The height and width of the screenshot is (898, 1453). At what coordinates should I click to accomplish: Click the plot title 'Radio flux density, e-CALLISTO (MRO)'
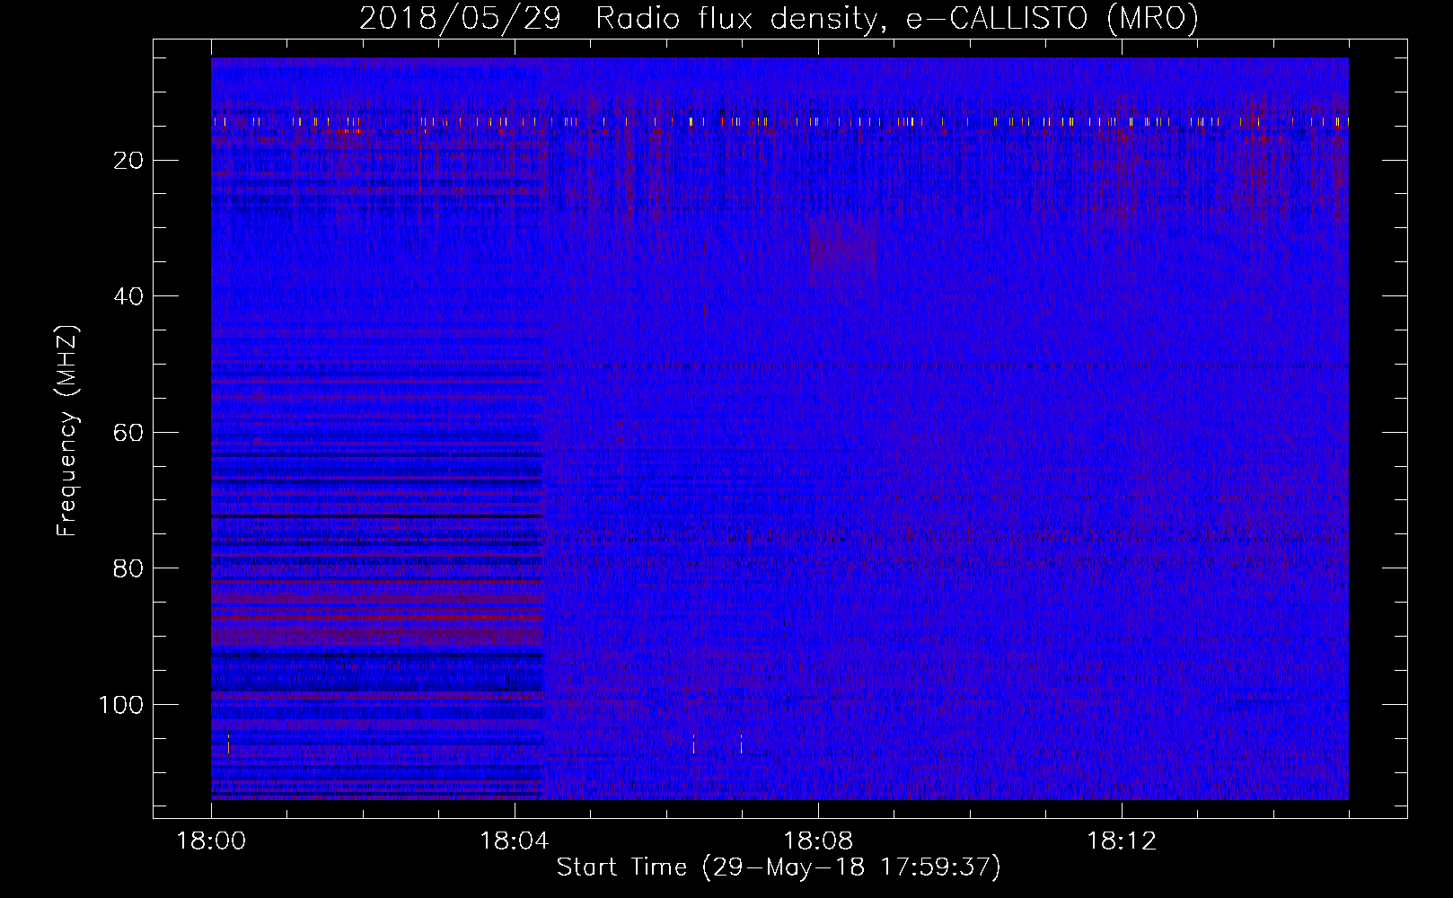(x=897, y=18)
